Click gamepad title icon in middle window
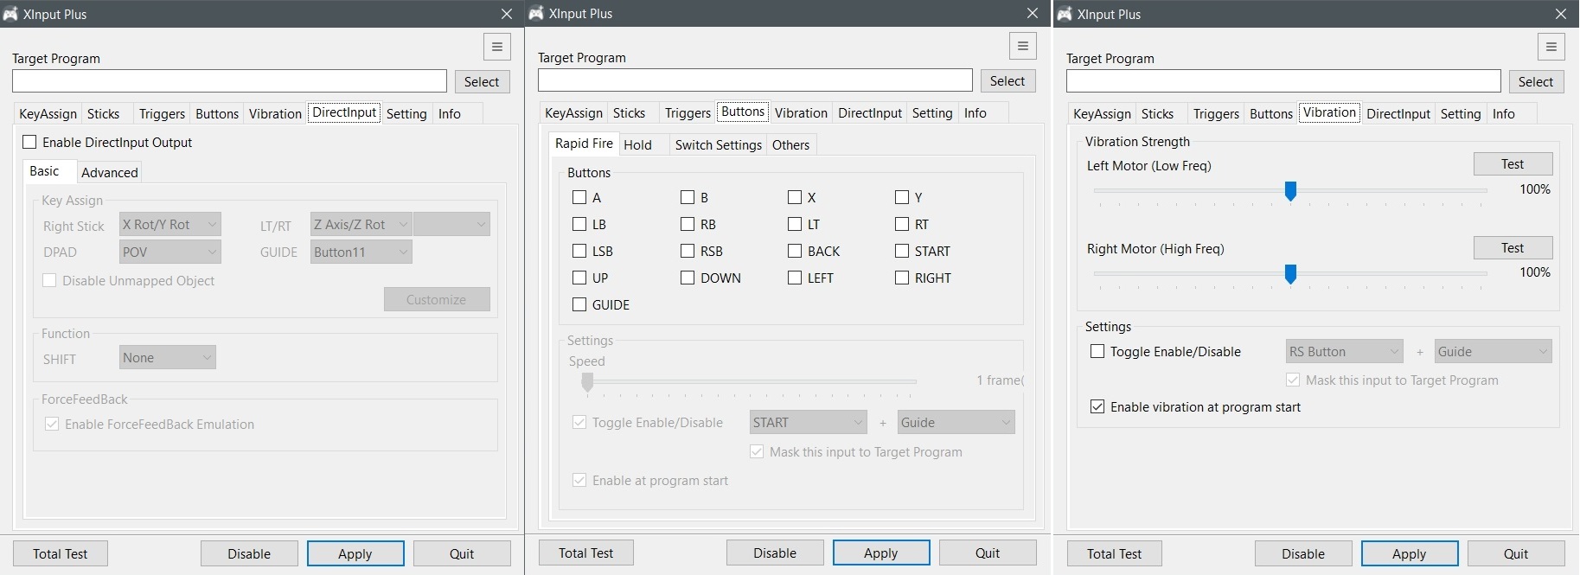 click(x=536, y=13)
